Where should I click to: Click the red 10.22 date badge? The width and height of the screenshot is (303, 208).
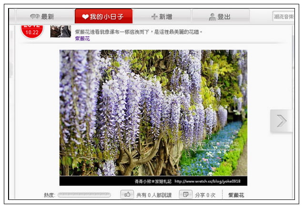point(32,31)
